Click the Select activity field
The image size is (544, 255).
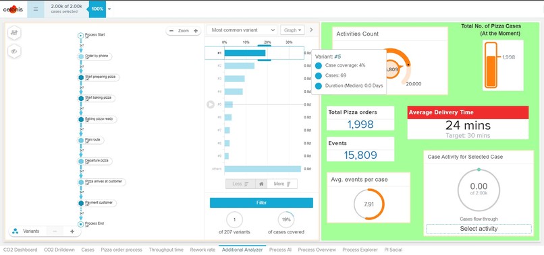coord(479,229)
